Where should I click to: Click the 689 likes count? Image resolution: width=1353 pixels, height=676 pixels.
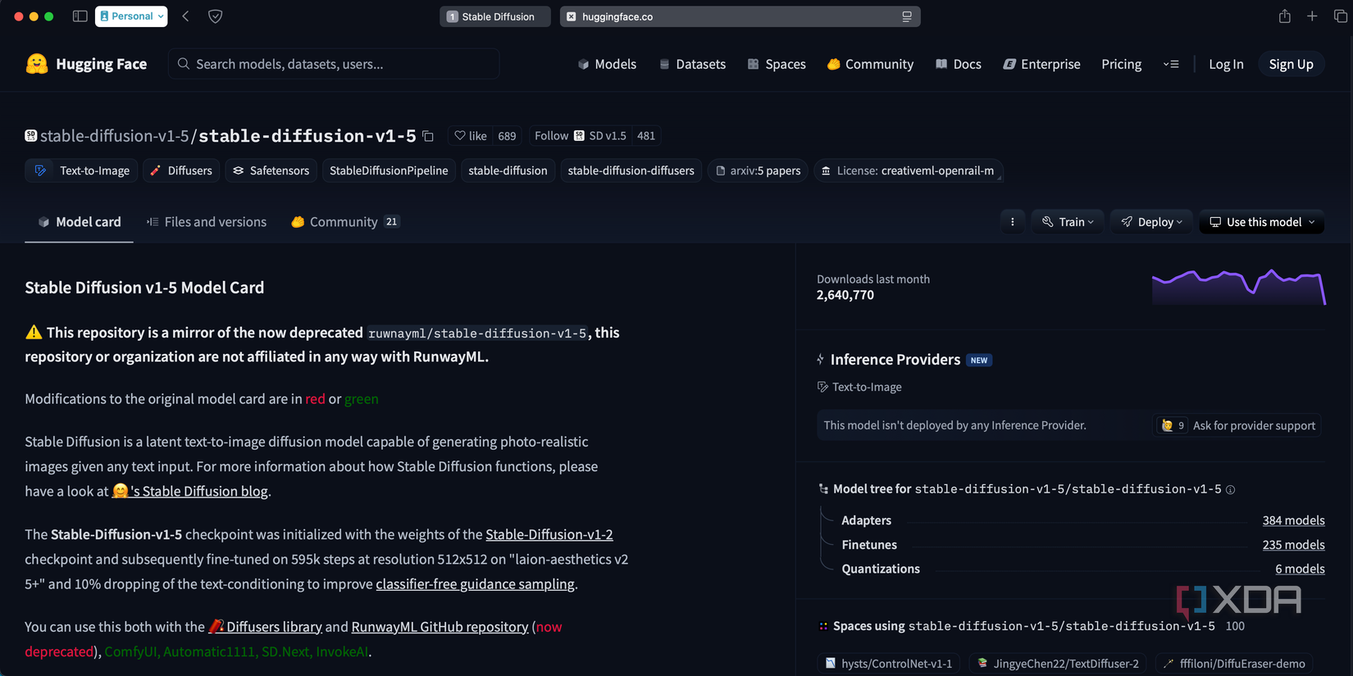(507, 136)
